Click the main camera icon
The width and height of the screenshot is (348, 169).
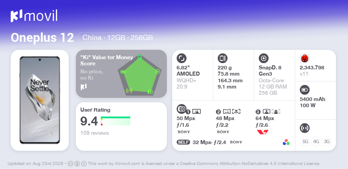click(x=182, y=109)
